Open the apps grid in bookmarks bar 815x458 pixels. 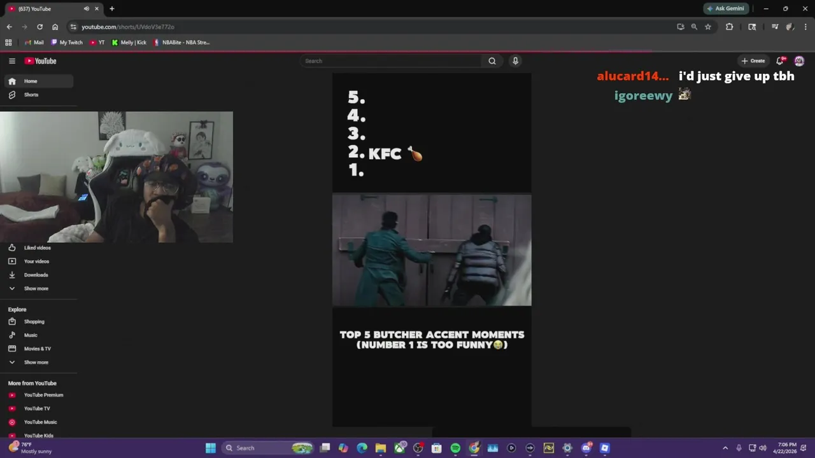(x=8, y=43)
